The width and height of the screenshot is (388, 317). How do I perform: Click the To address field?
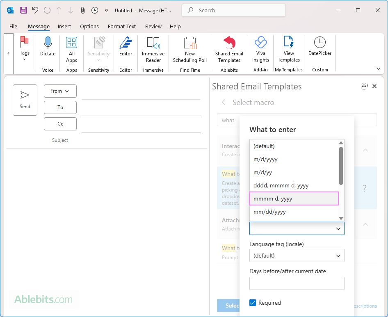tap(141, 109)
